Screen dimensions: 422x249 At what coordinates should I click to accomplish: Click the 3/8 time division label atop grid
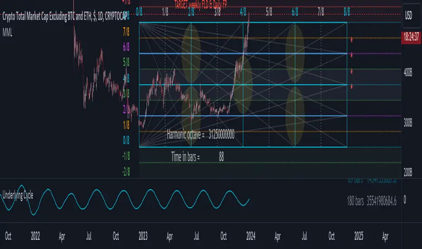click(217, 12)
